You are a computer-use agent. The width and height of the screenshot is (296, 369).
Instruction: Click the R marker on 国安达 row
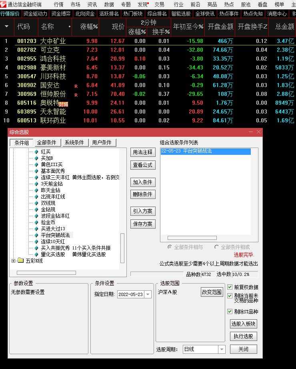tap(76, 86)
